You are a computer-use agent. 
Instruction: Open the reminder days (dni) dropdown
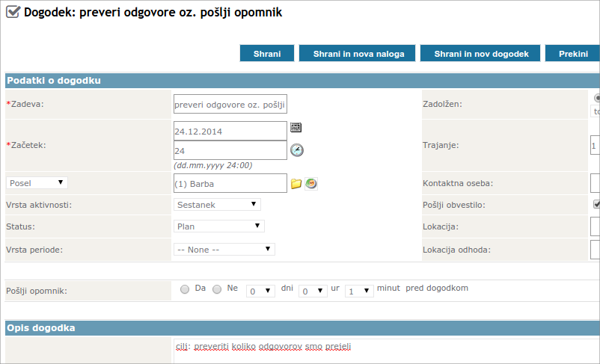coord(261,291)
